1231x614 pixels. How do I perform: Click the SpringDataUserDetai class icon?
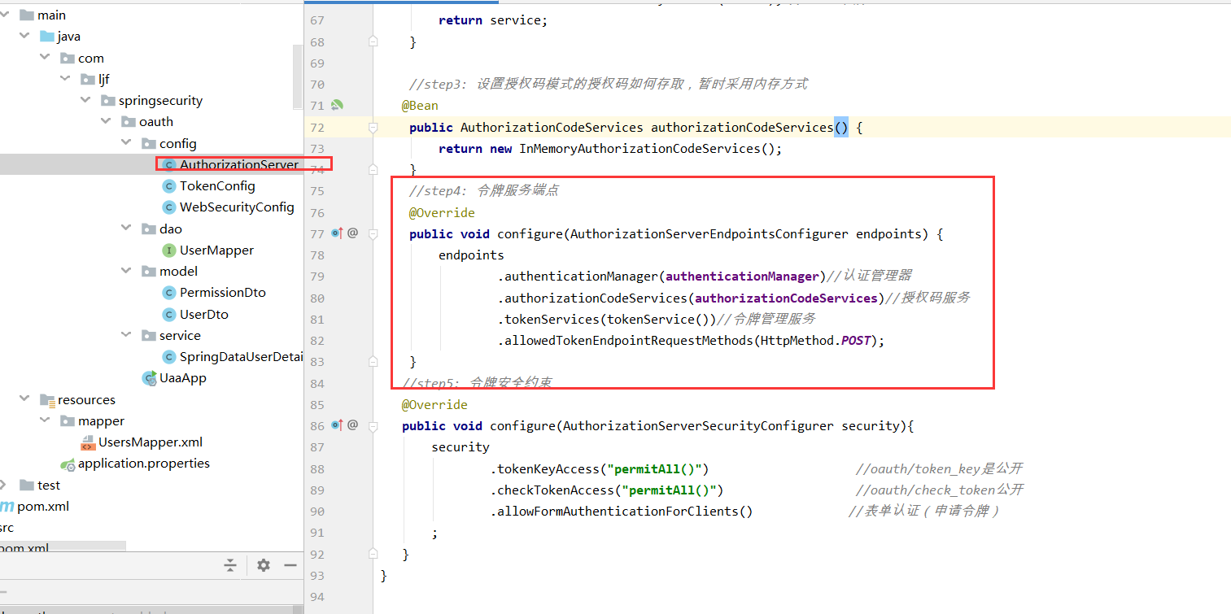pyautogui.click(x=168, y=357)
